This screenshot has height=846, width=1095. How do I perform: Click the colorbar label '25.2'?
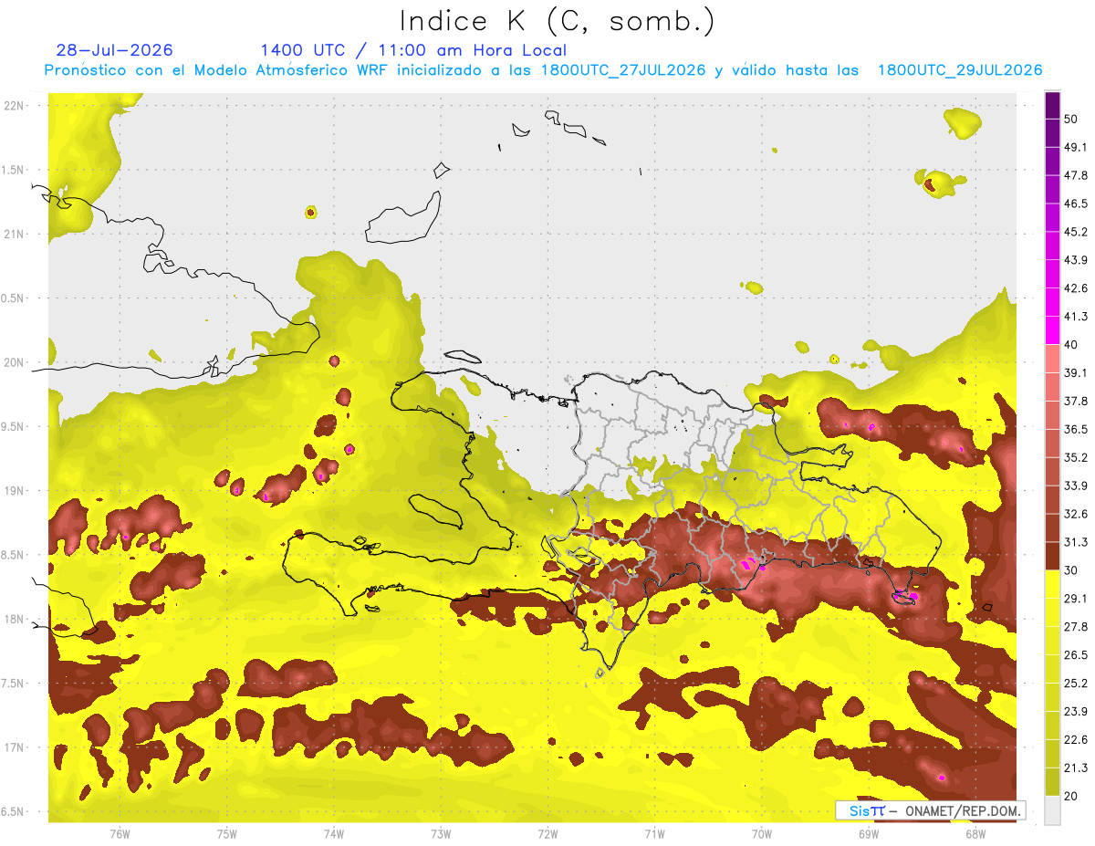pyautogui.click(x=1076, y=684)
